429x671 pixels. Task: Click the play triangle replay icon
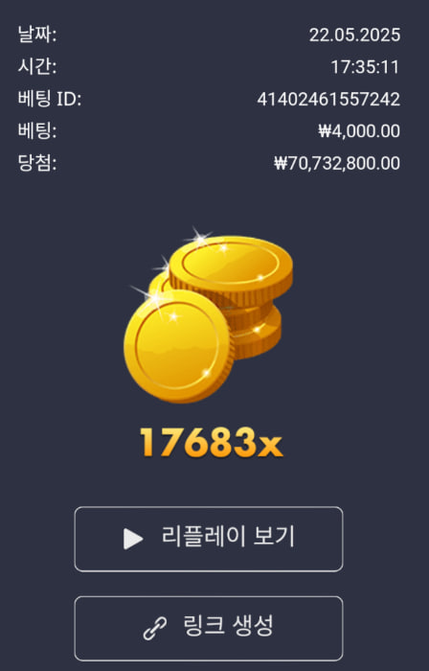click(133, 539)
